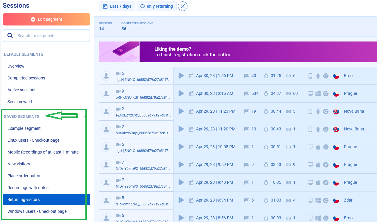Click camera icon in pRHKN3UjKGf visitor row
This screenshot has height=222, width=377.
pyautogui.click(x=118, y=91)
